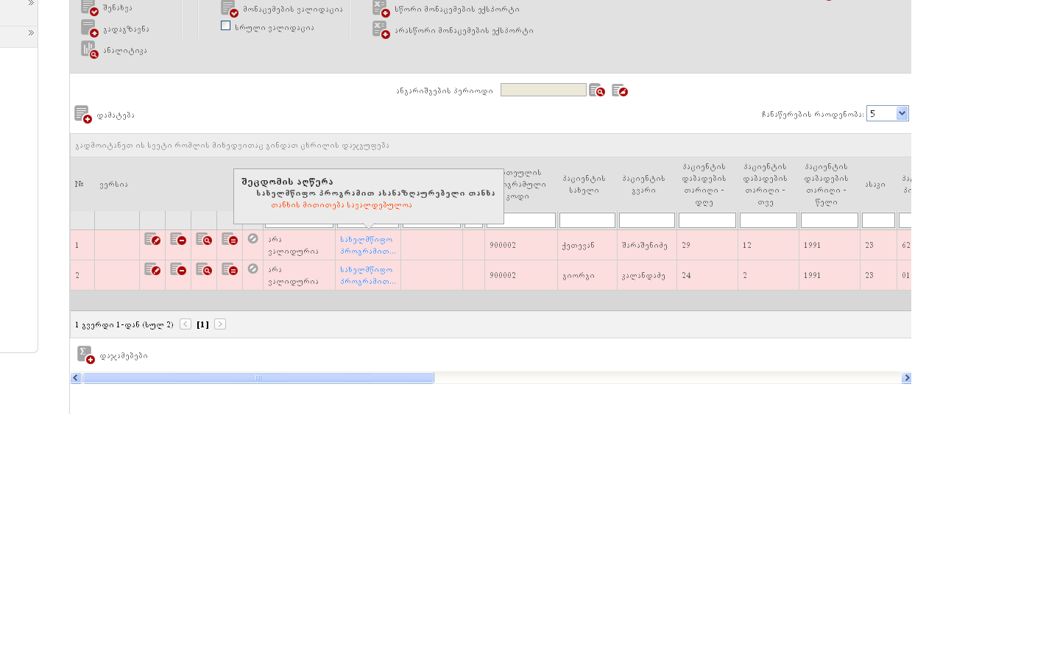Click the არასწორი მონაცემების ექსპორტი export icon
Image resolution: width=1060 pixels, height=662 pixels.
coord(381,30)
